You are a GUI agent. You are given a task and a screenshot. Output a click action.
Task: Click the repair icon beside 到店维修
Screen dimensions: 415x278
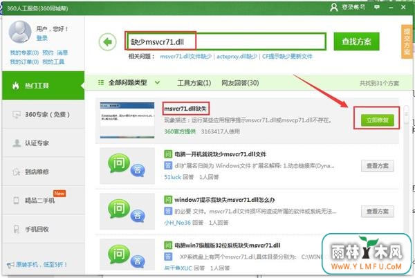click(17, 172)
